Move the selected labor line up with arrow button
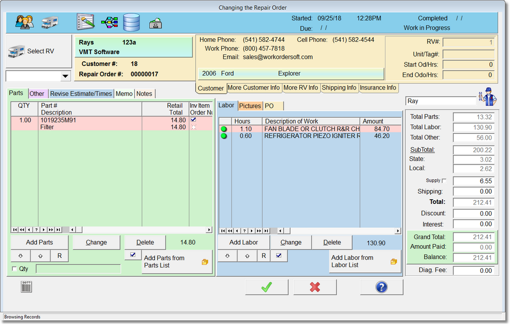Viewport: 510px width, 325px height. [x=247, y=256]
